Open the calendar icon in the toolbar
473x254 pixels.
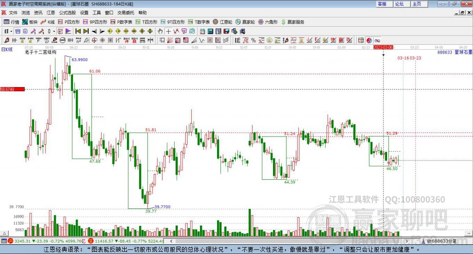click(202, 31)
